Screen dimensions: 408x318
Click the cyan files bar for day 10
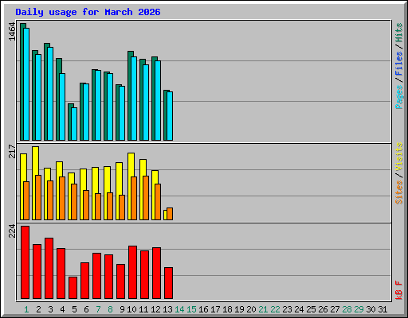pyautogui.click(x=134, y=99)
